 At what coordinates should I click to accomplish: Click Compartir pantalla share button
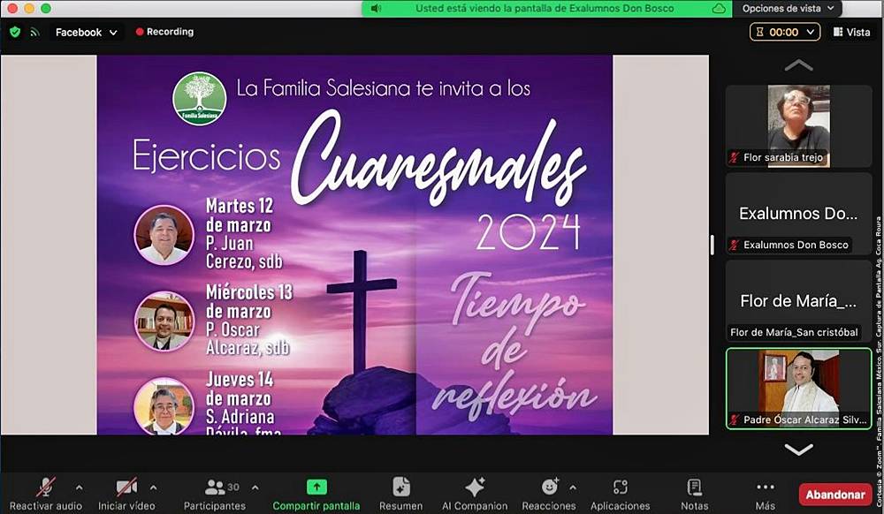(x=316, y=494)
